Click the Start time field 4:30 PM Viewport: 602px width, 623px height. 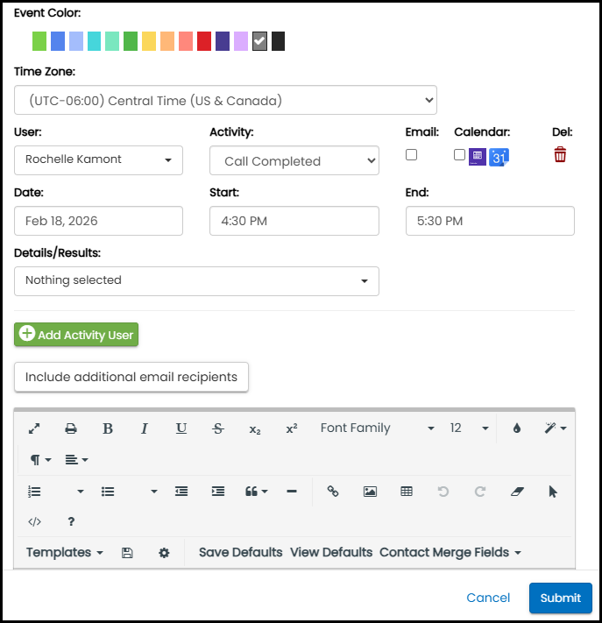(x=294, y=221)
